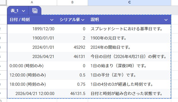Image resolution: width=178 pixels, height=102 pixels.
Task: Select the cell 2026/04/21 12:00:00
Action: 32,94
